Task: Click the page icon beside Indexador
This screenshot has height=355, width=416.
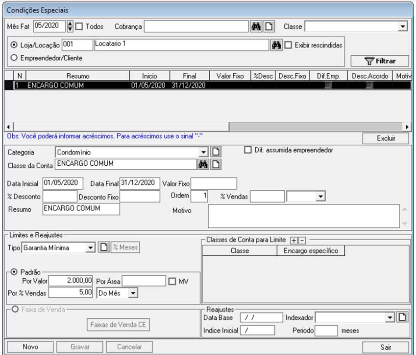Action: [x=402, y=317]
